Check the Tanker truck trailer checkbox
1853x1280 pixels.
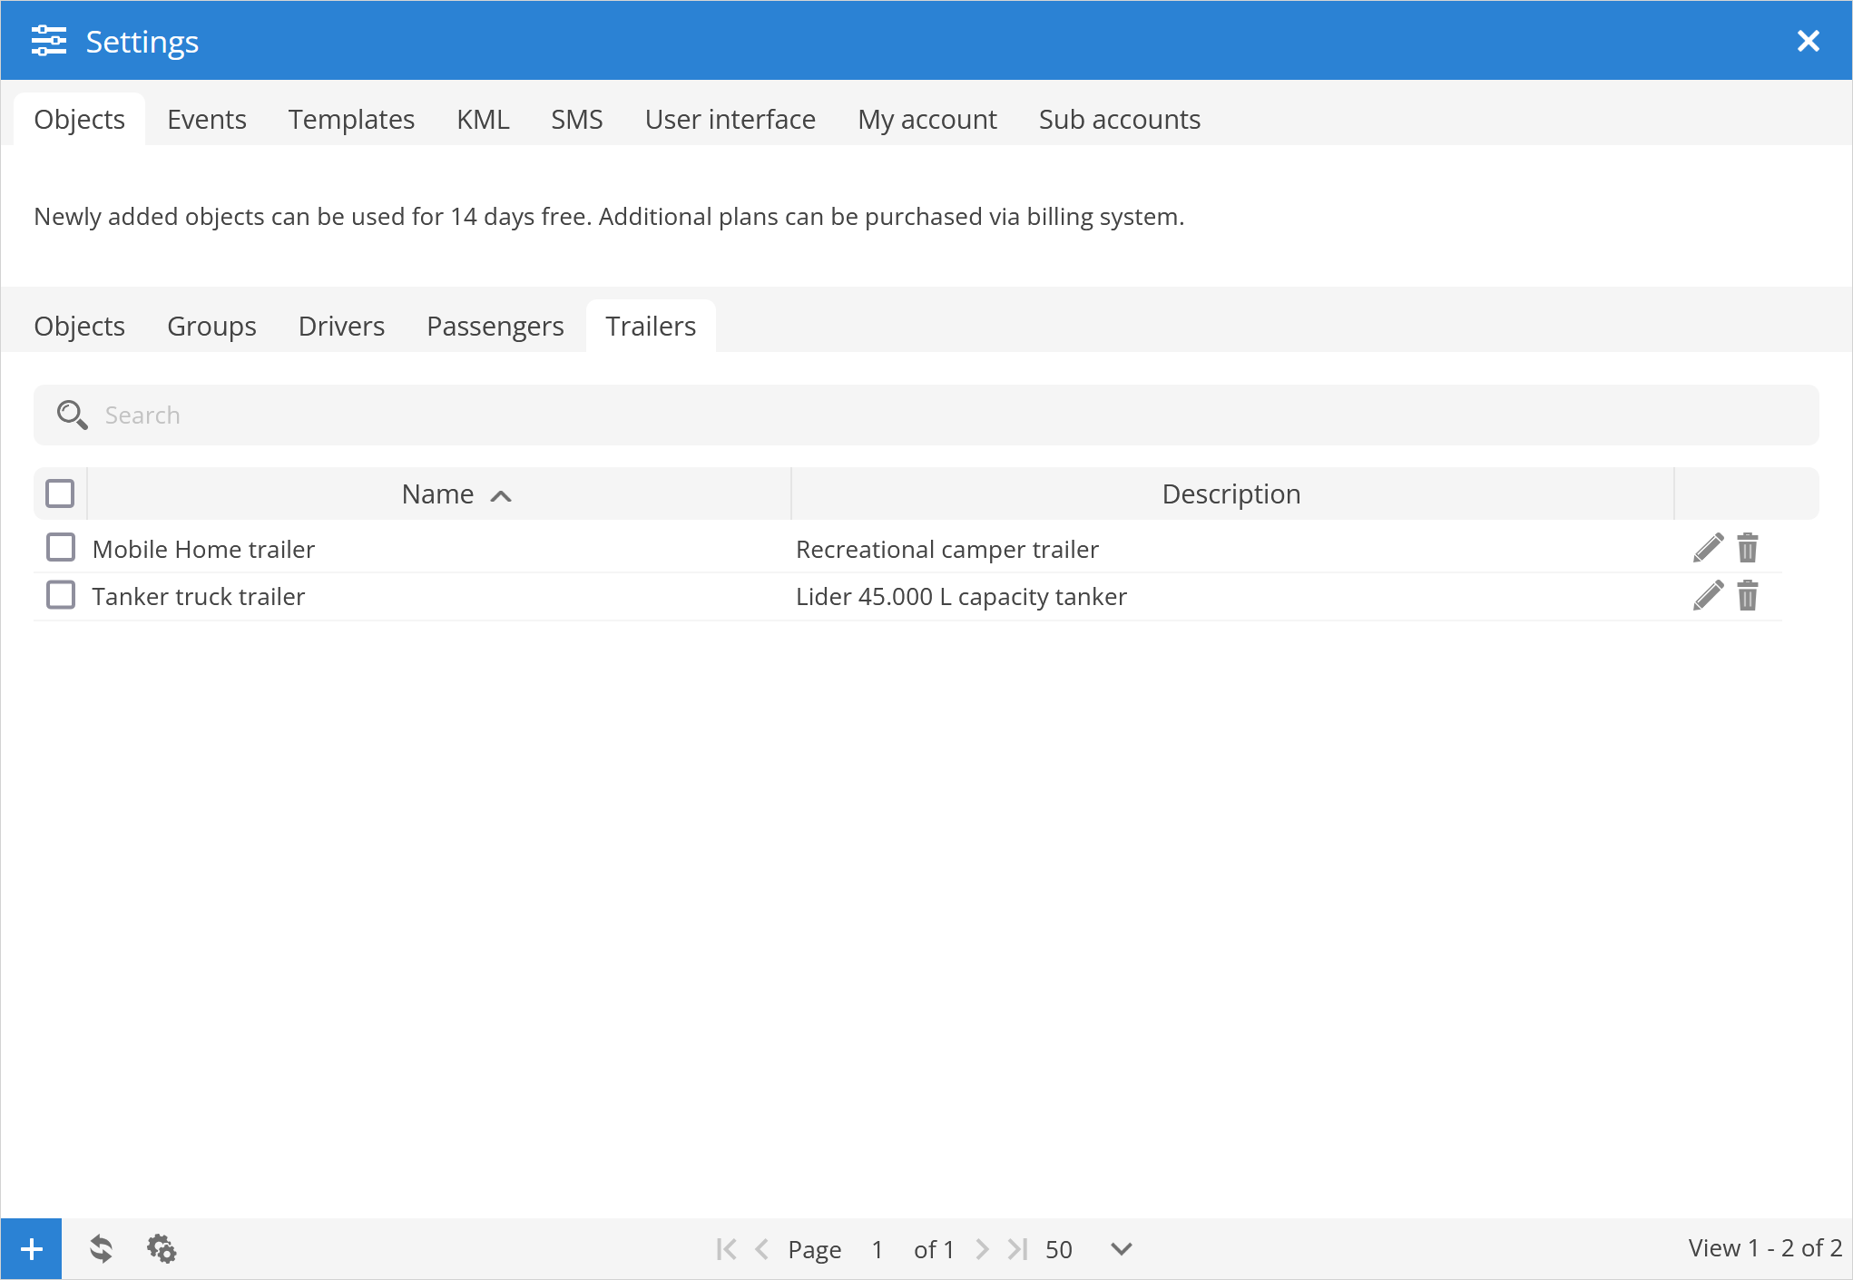click(x=61, y=596)
